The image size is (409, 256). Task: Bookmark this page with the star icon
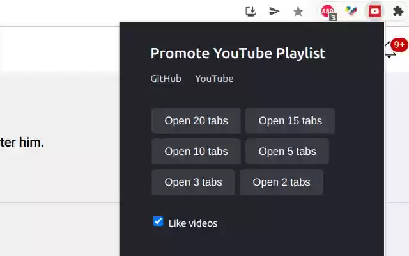click(x=298, y=12)
